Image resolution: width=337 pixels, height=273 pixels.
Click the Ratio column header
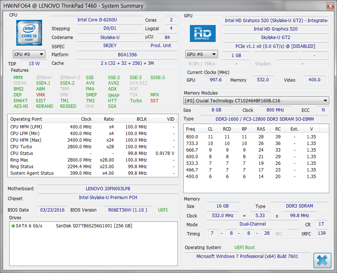coord(105,119)
